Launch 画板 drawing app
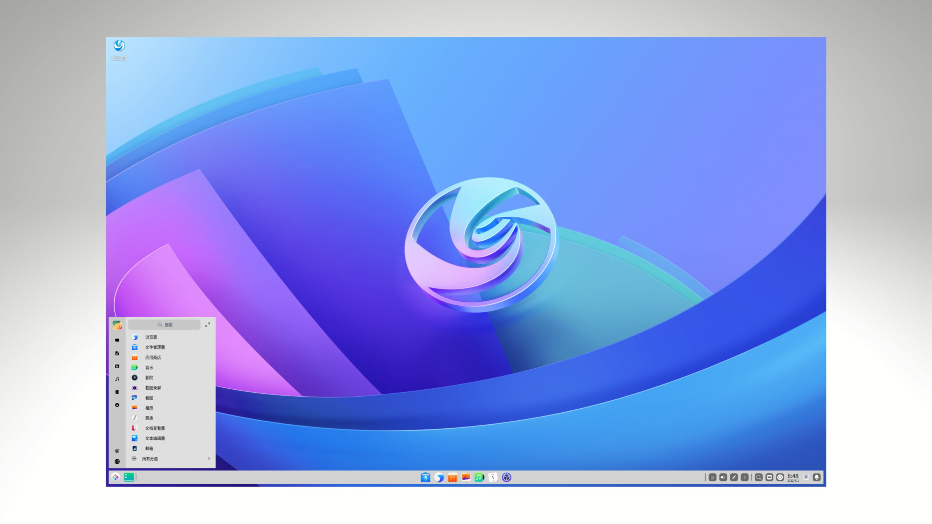 tap(170, 418)
